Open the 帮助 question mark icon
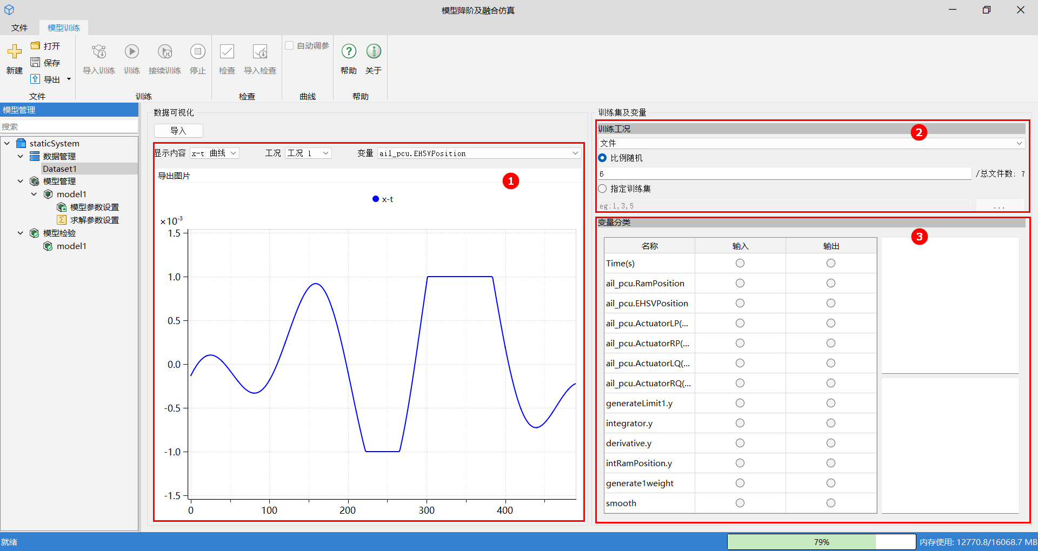This screenshot has height=551, width=1038. point(349,52)
